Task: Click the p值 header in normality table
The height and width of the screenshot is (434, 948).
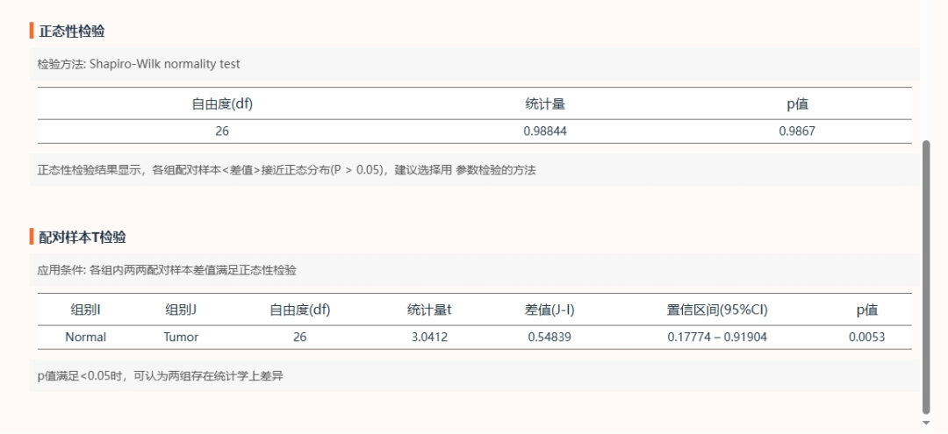Action: (x=797, y=103)
